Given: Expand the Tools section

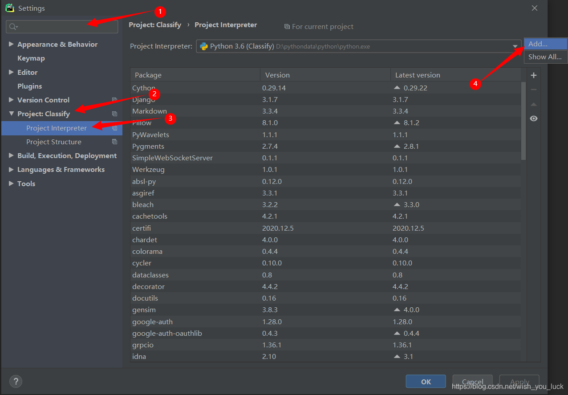Looking at the screenshot, I should pyautogui.click(x=11, y=183).
